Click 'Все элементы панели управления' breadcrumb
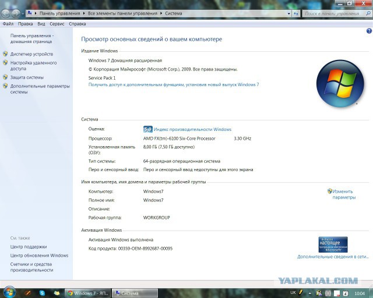Screen dimensions: 373x298 122,13
